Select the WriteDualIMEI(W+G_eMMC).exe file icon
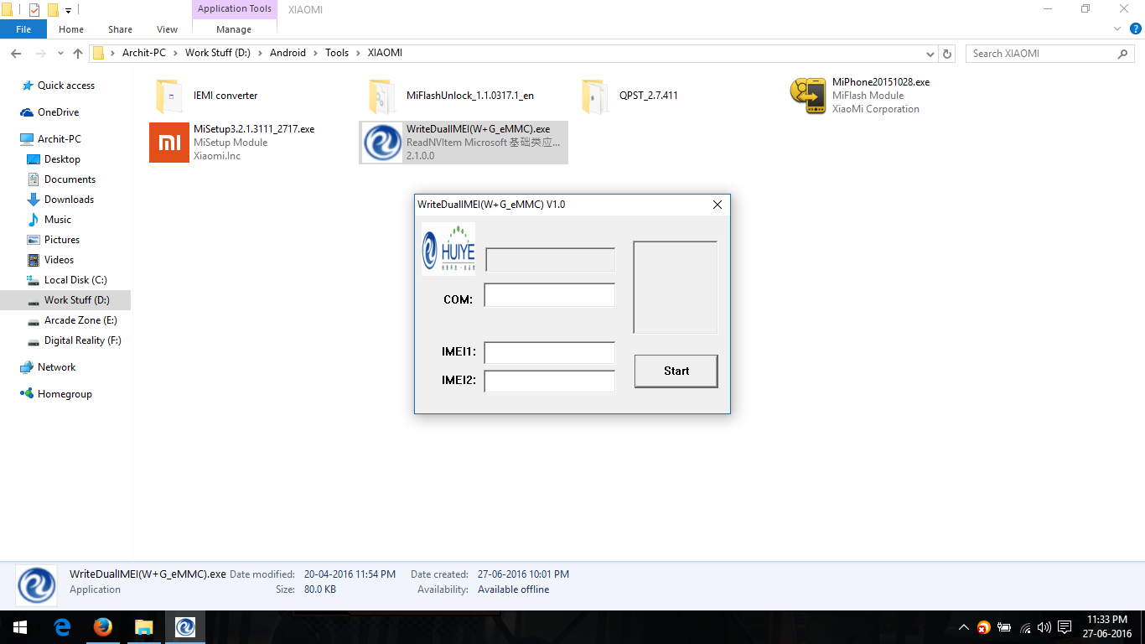Image resolution: width=1145 pixels, height=644 pixels. (382, 143)
